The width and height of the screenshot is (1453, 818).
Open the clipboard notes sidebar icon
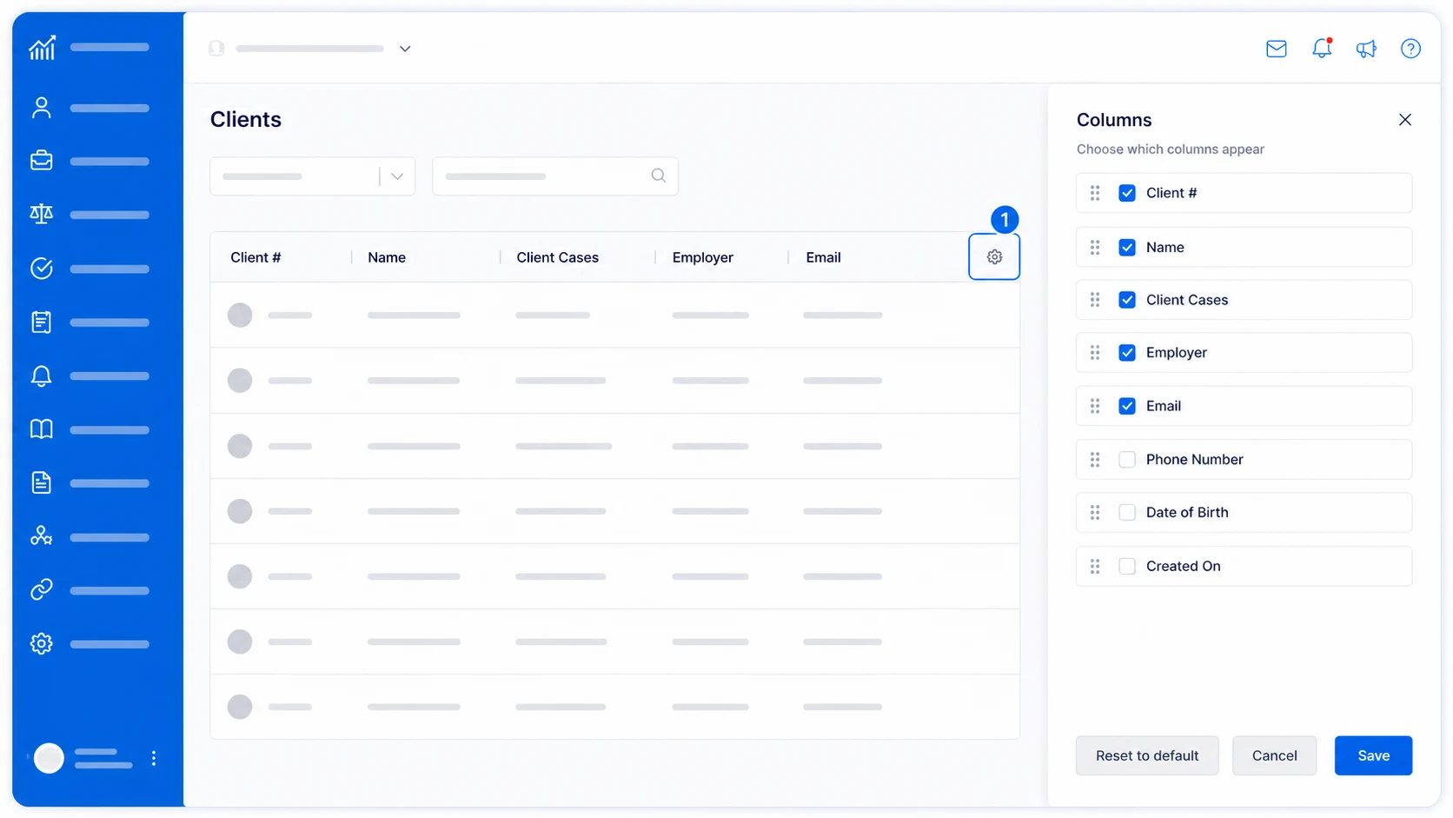pos(42,323)
